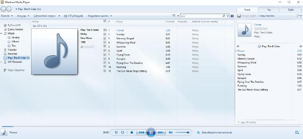Go to previous track button
Viewport: 303px width, 139px height.
pos(141,133)
